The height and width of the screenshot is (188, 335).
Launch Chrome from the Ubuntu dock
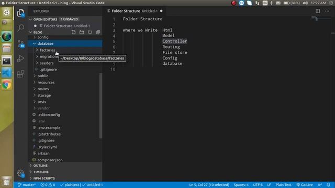tap(7, 85)
